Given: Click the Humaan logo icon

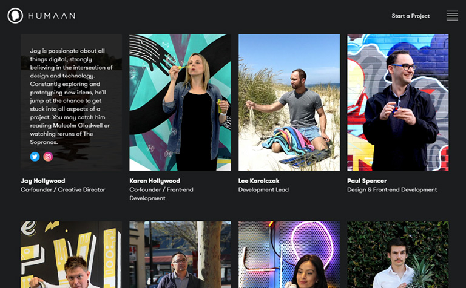Looking at the screenshot, I should coord(15,16).
